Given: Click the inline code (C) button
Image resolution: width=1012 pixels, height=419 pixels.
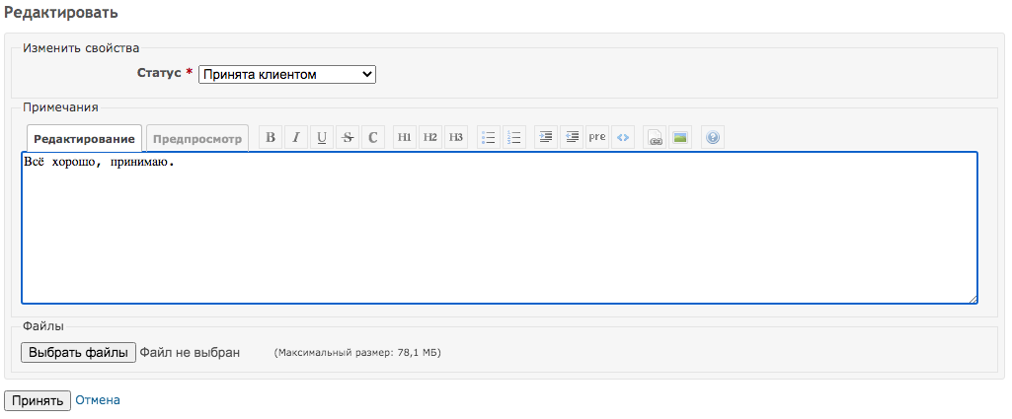Looking at the screenshot, I should coord(373,138).
